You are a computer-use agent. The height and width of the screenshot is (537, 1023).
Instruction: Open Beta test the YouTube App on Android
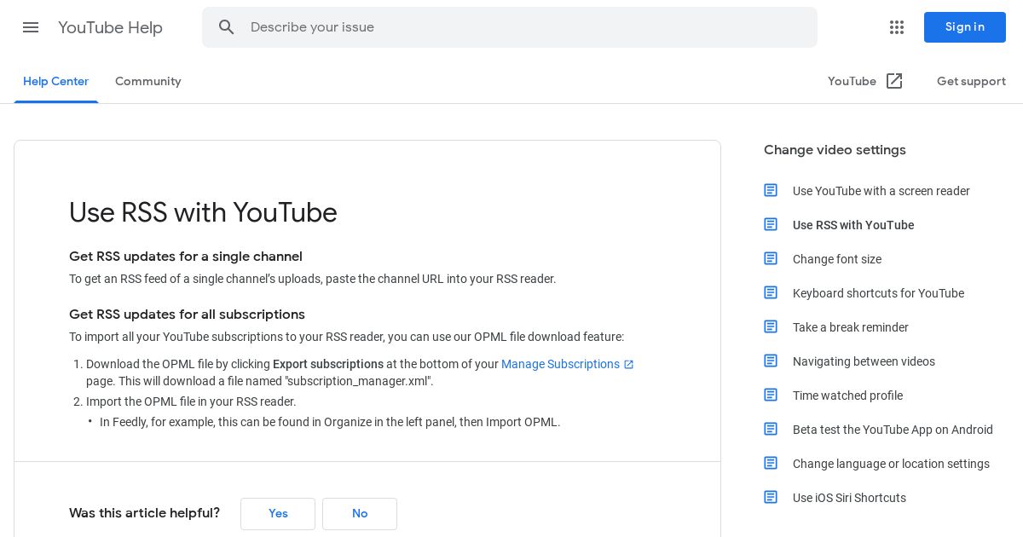893,430
